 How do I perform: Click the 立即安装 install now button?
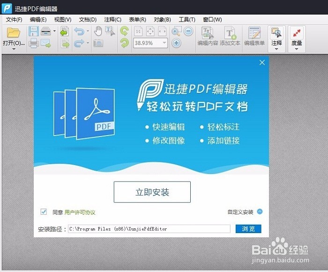(x=152, y=192)
